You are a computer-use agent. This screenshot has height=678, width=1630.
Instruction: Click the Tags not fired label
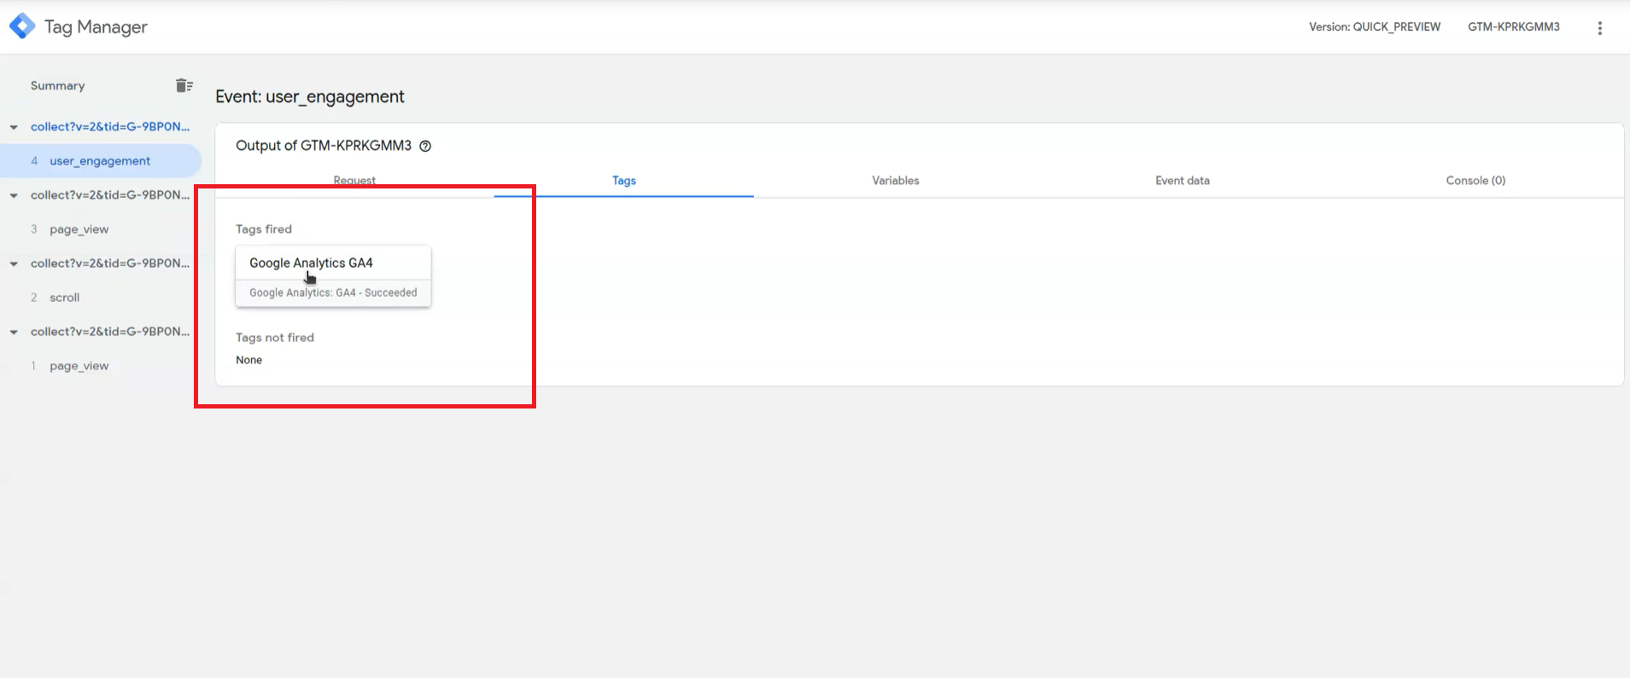click(x=275, y=337)
